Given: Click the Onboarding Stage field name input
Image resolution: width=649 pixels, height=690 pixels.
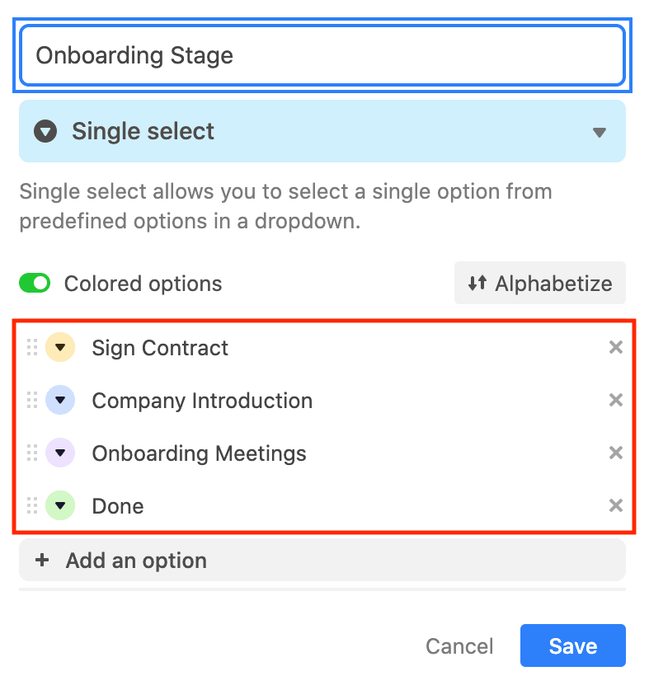Looking at the screenshot, I should pyautogui.click(x=322, y=56).
